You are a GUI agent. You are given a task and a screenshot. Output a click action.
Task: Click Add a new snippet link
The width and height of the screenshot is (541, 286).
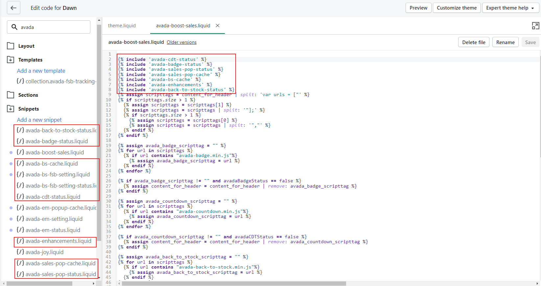(39, 120)
